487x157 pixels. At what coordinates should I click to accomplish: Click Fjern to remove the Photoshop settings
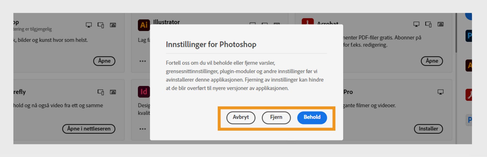(x=276, y=118)
